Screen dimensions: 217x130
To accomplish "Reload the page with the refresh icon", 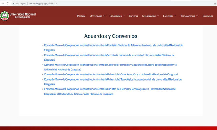I will (x=8, y=4).
